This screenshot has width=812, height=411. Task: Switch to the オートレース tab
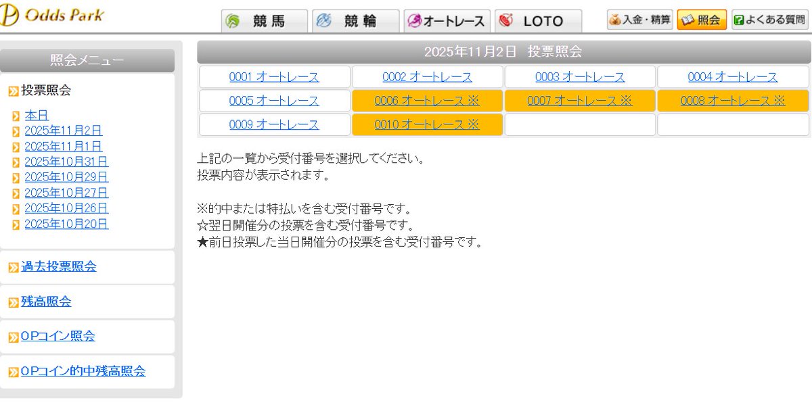pos(446,21)
